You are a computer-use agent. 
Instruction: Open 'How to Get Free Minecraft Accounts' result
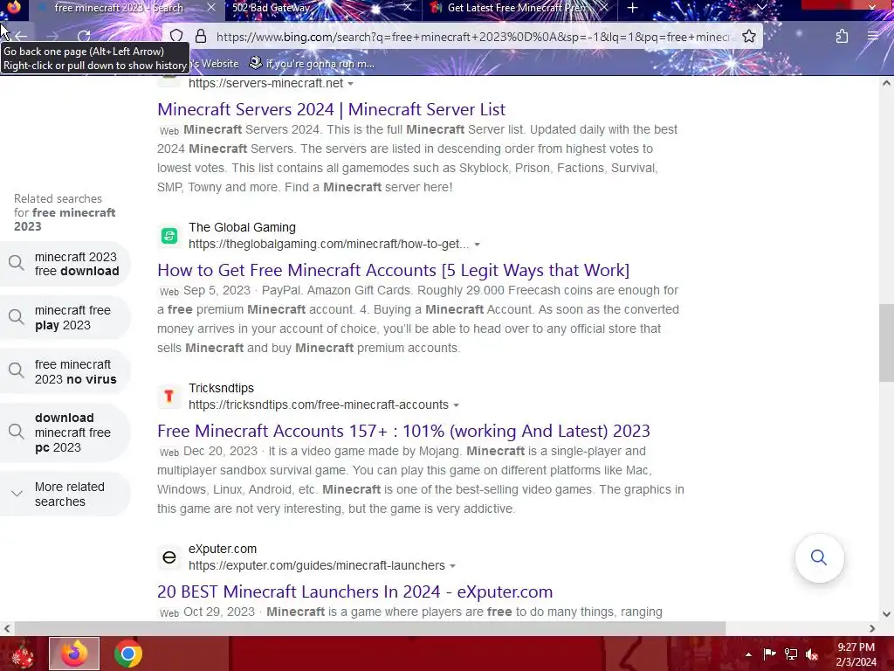tap(394, 270)
